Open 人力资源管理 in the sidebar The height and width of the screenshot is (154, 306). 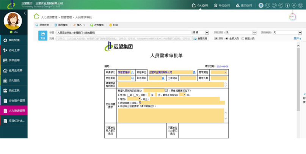click(x=14, y=111)
